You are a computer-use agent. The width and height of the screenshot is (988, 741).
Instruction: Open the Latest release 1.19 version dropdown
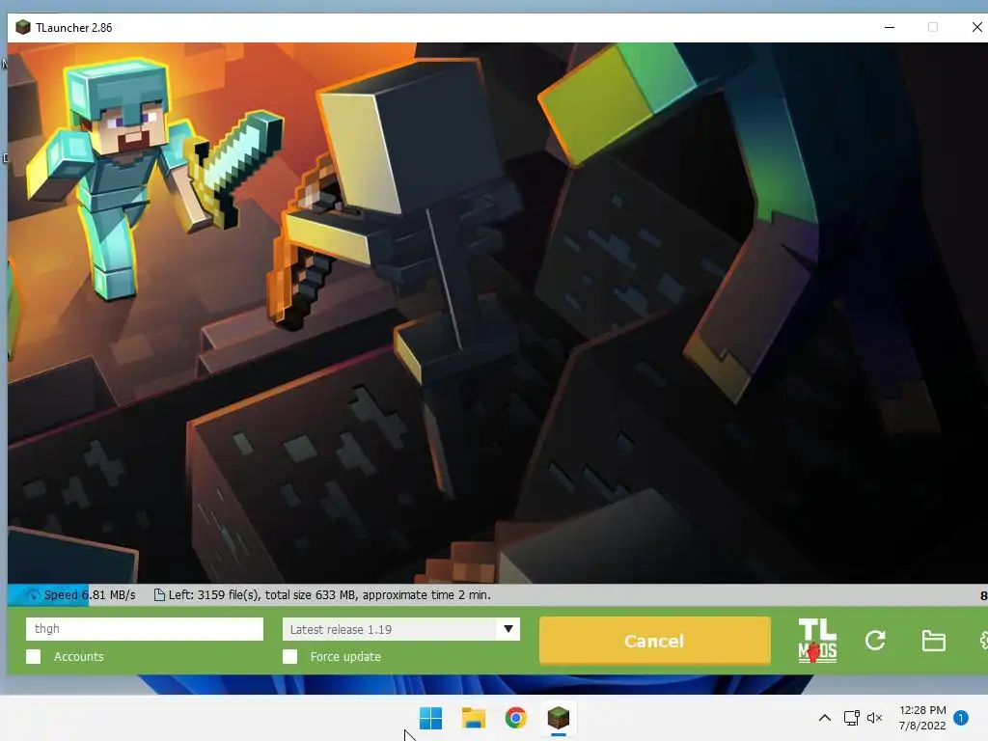click(x=400, y=629)
